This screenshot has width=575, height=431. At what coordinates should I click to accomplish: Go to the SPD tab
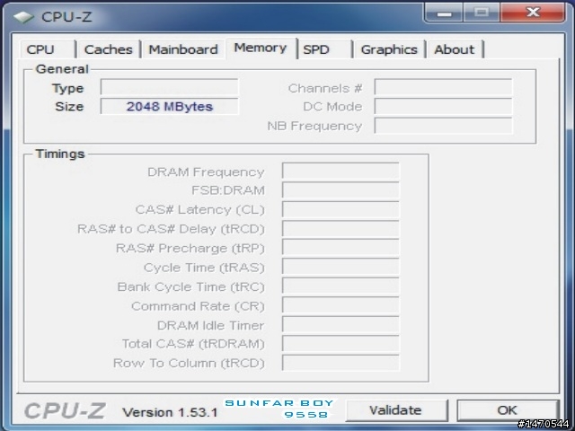pos(324,49)
